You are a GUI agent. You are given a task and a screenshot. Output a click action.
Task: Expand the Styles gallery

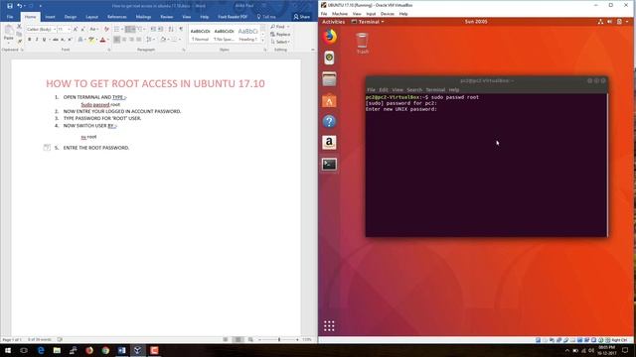[x=262, y=41]
